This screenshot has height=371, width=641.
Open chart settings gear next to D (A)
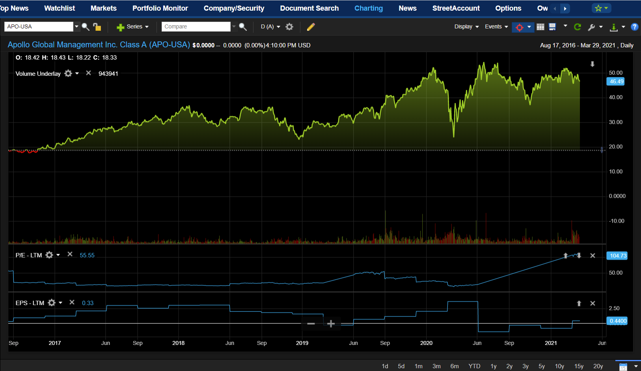289,26
